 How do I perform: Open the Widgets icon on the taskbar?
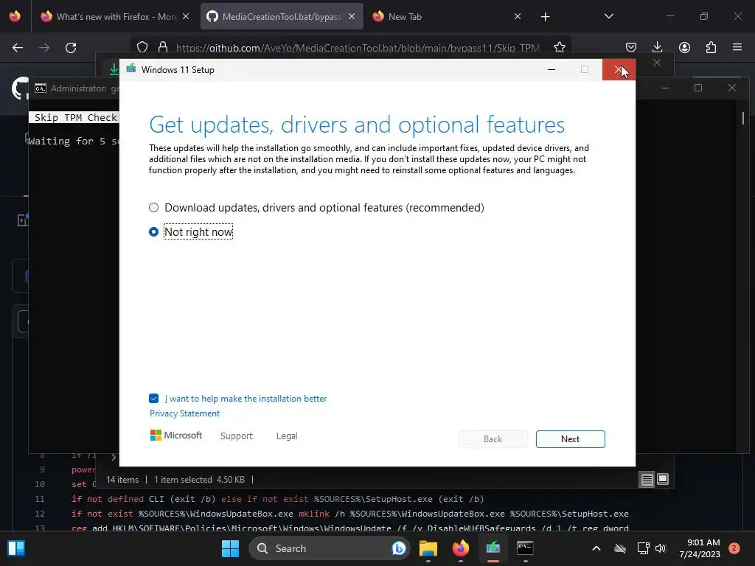click(x=16, y=548)
